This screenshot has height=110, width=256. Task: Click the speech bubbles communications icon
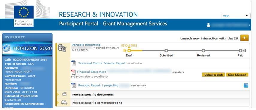point(64,103)
